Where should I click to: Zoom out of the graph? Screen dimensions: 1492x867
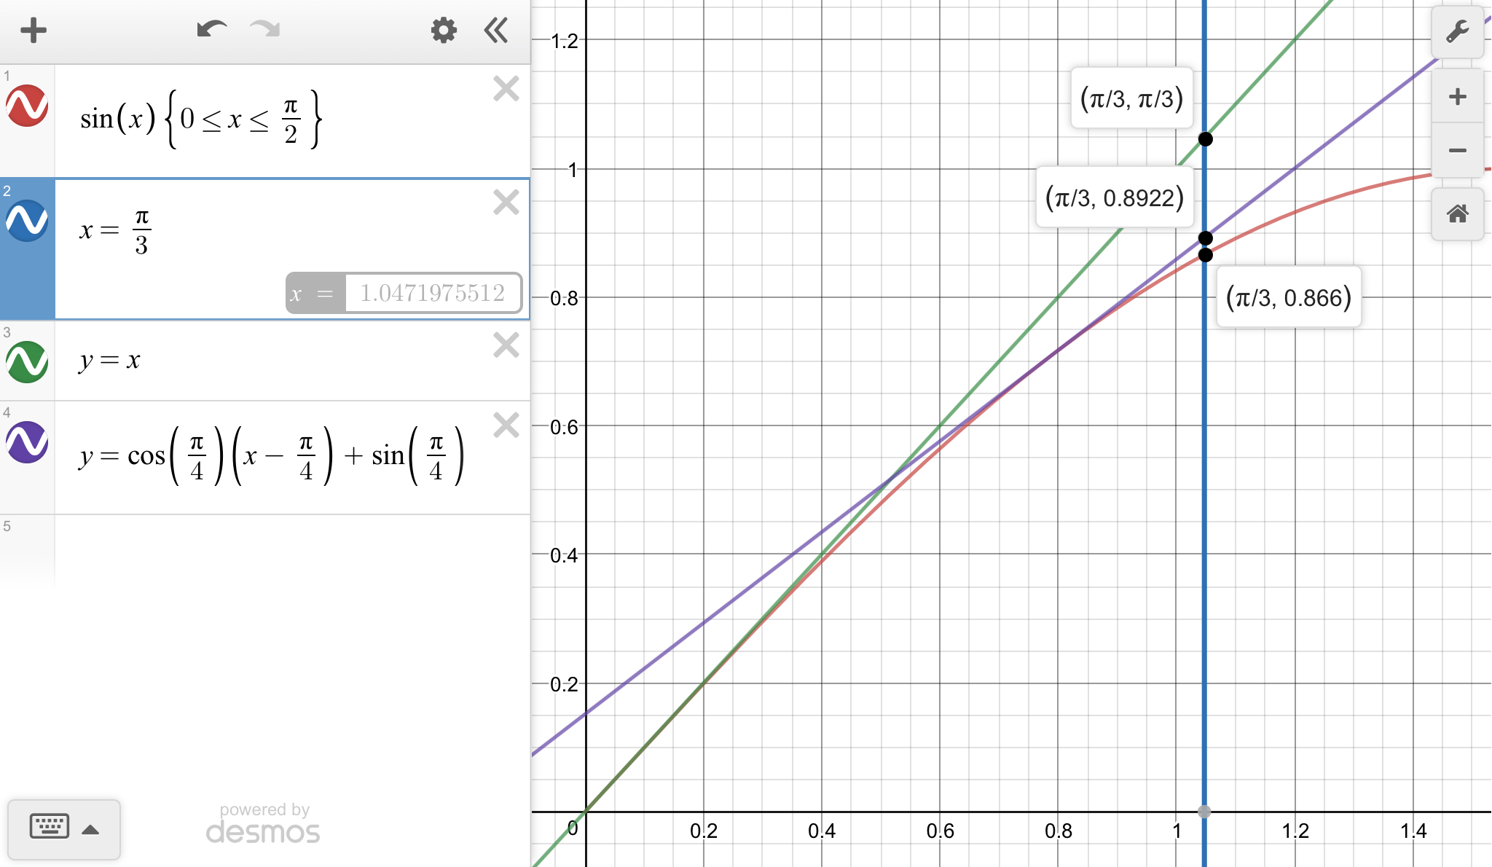coord(1457,151)
